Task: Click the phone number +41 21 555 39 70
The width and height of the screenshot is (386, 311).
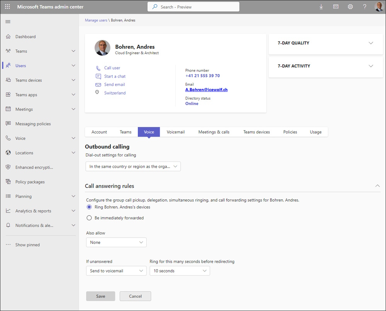Action: (x=202, y=76)
